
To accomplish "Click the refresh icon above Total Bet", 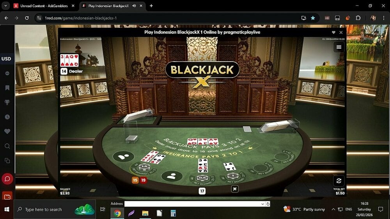I will 339,181.
